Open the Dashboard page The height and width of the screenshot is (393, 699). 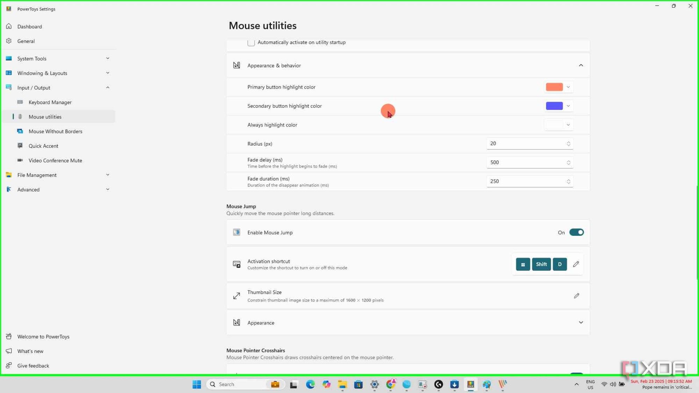pyautogui.click(x=59, y=27)
